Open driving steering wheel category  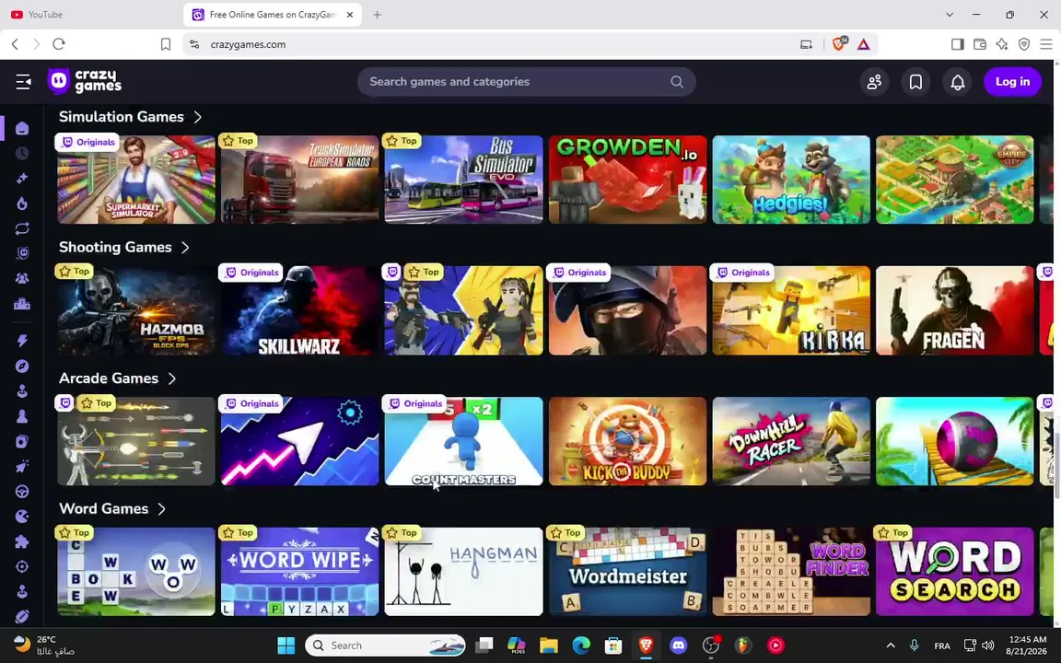22,491
